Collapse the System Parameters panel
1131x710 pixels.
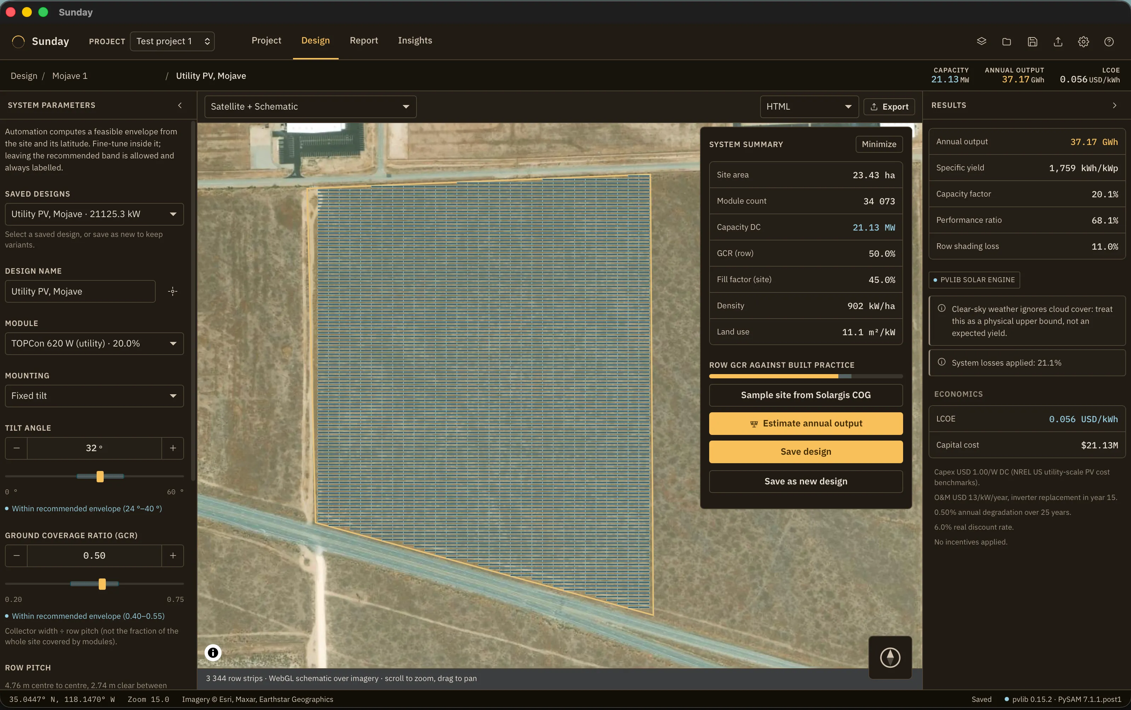pyautogui.click(x=180, y=105)
